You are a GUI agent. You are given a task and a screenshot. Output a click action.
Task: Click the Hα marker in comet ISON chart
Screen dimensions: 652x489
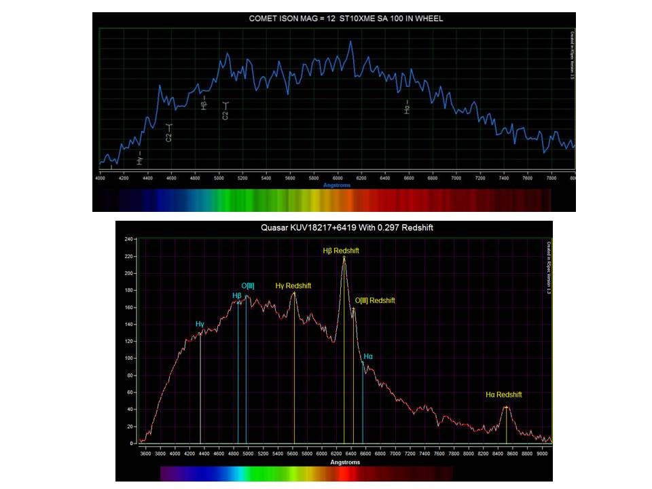pos(407,109)
